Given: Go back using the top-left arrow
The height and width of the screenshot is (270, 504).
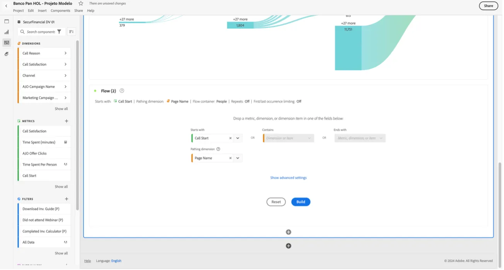Looking at the screenshot, I should 6,6.
